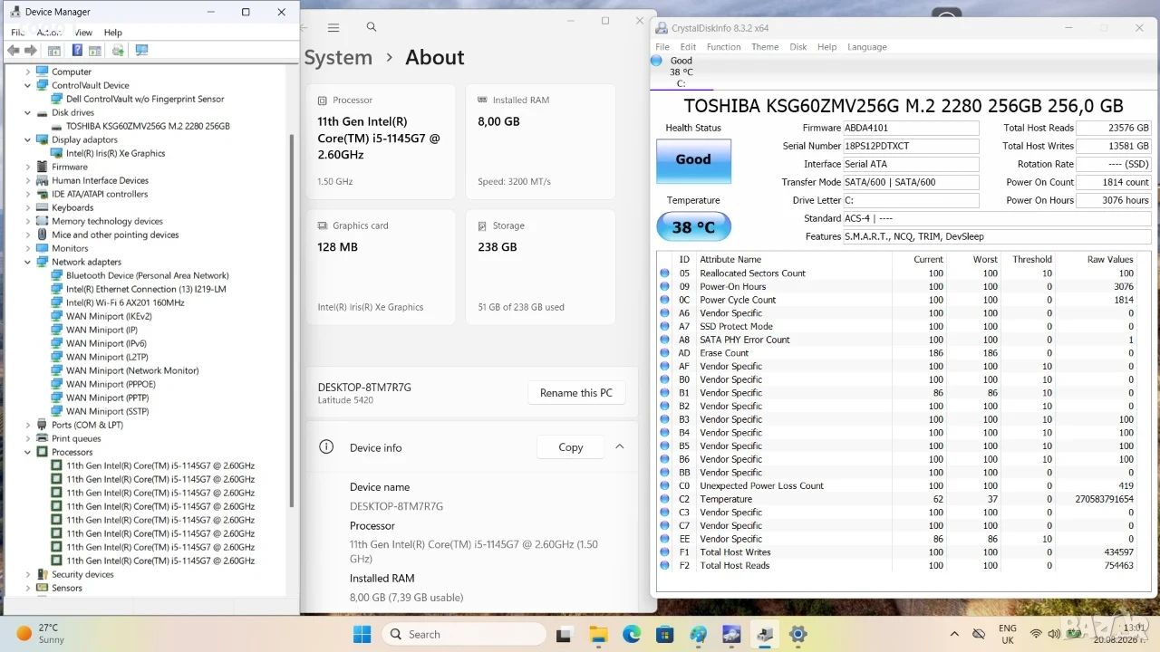
Task: Collapse the ControlVault Device node
Action: 28,85
